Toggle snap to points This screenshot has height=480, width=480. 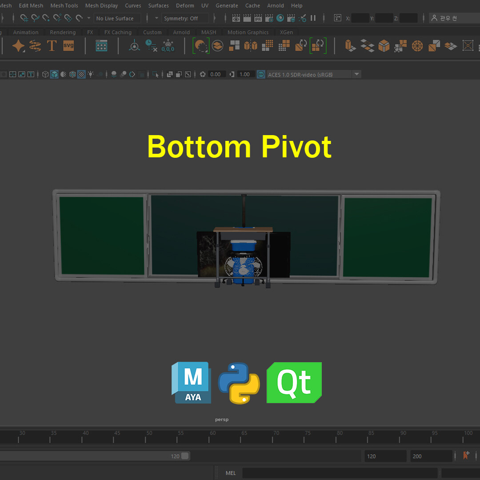click(46, 18)
